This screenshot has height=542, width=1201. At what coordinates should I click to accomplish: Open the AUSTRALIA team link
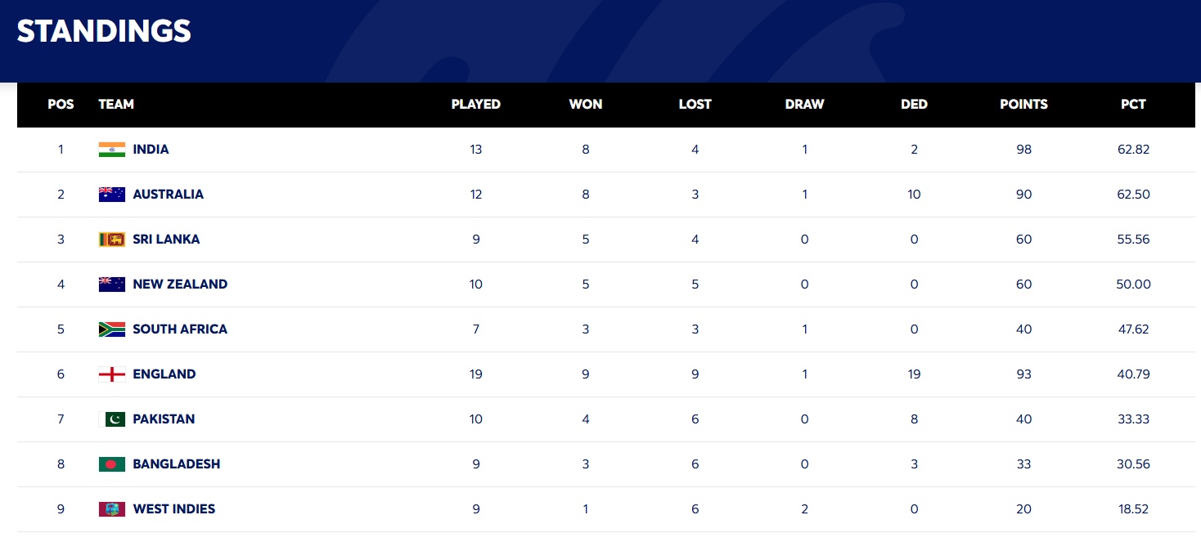[169, 195]
